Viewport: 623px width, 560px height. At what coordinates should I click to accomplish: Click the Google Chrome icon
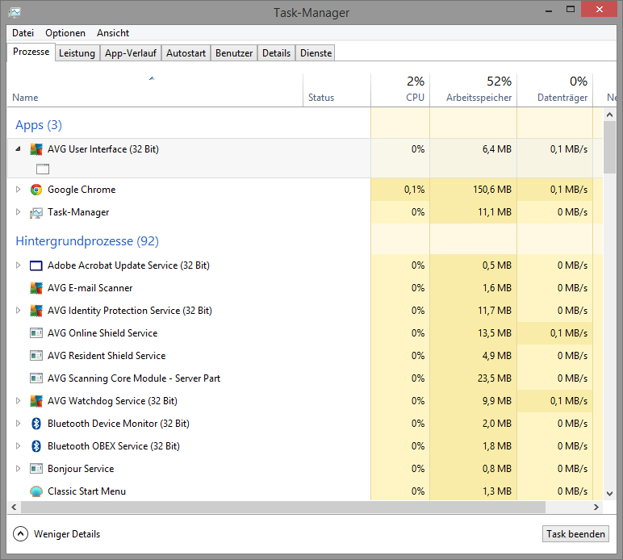point(36,190)
